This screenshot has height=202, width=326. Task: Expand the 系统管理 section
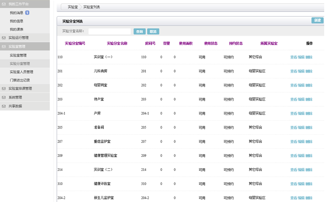pyautogui.click(x=15, y=97)
